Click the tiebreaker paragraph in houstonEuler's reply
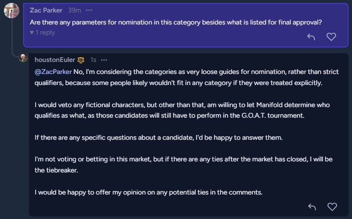This screenshot has height=219, width=352. tap(183, 165)
